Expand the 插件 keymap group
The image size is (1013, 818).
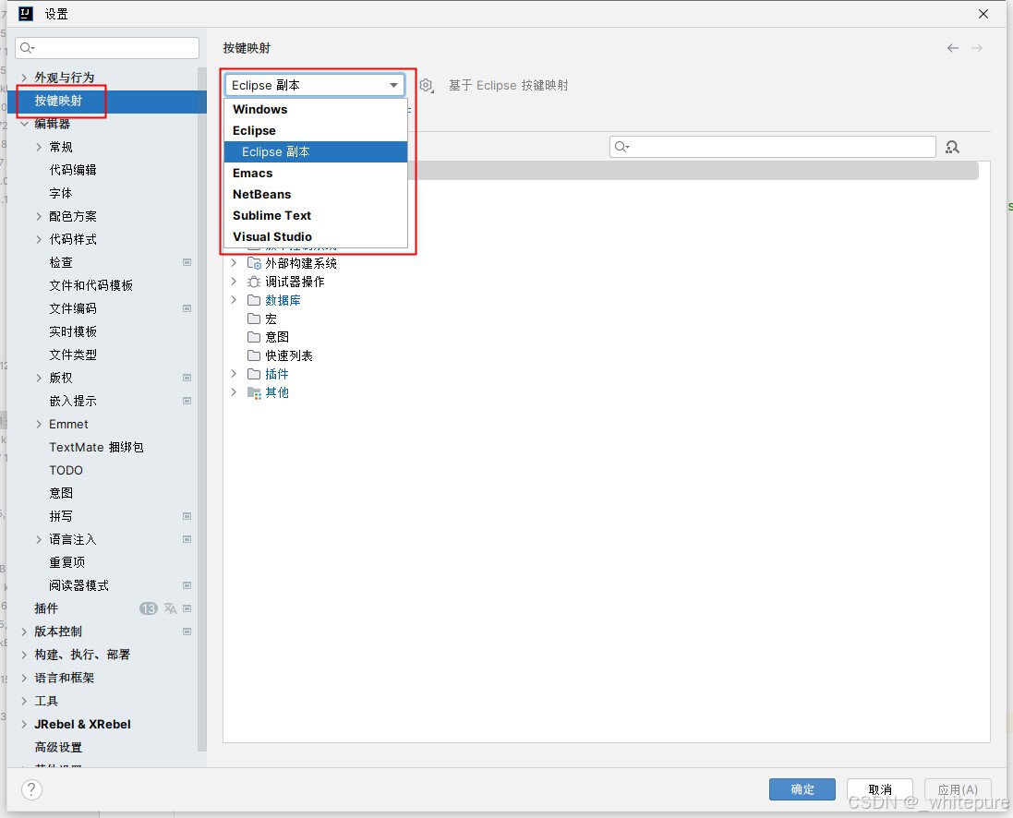(x=234, y=374)
